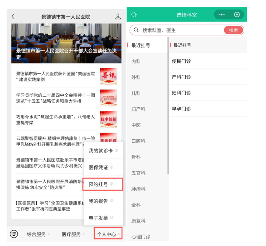Open the 技术创新 article thumbnail
The image size is (266, 246).
coord(108,119)
